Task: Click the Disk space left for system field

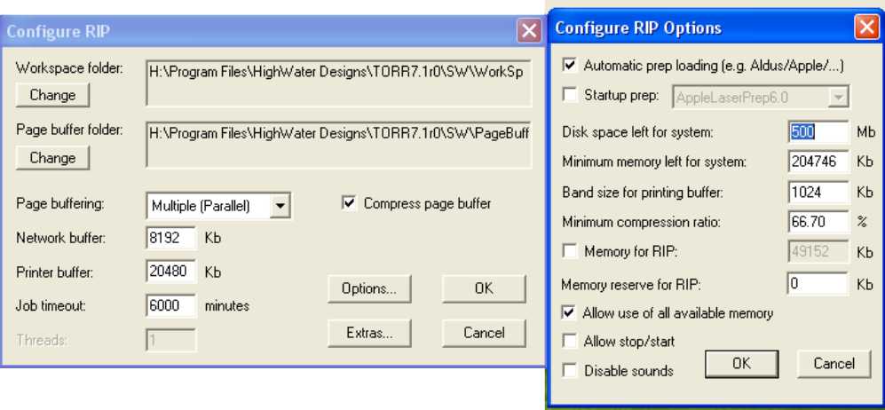Action: [x=818, y=132]
